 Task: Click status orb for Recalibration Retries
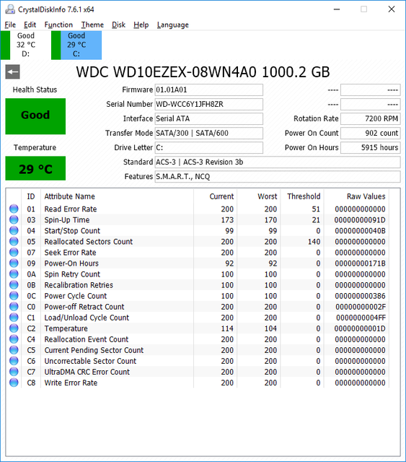coord(14,285)
